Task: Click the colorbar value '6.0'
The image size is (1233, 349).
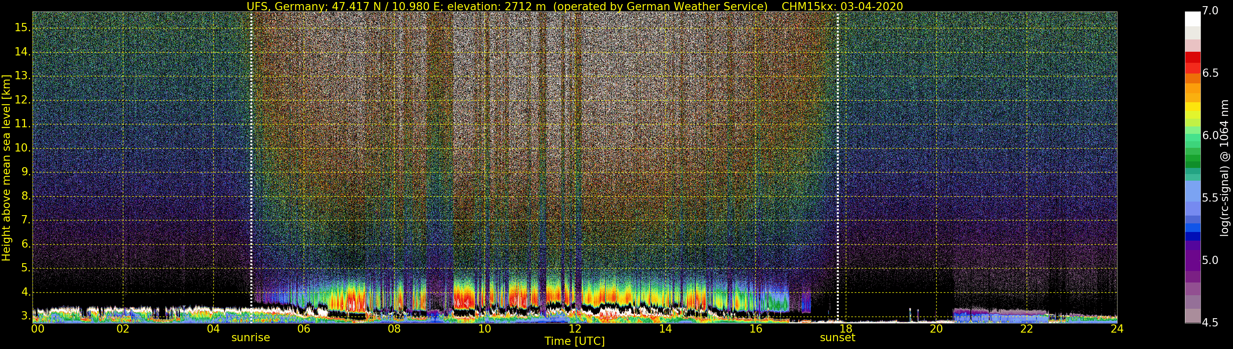Action: point(1210,136)
